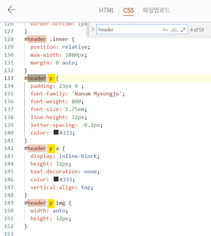The width and height of the screenshot is (211, 236).
Task: Click the yellow highlighted 'p' on line 133
Action: 51,78
